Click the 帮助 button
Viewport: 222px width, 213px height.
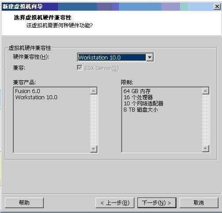pyautogui.click(x=24, y=203)
